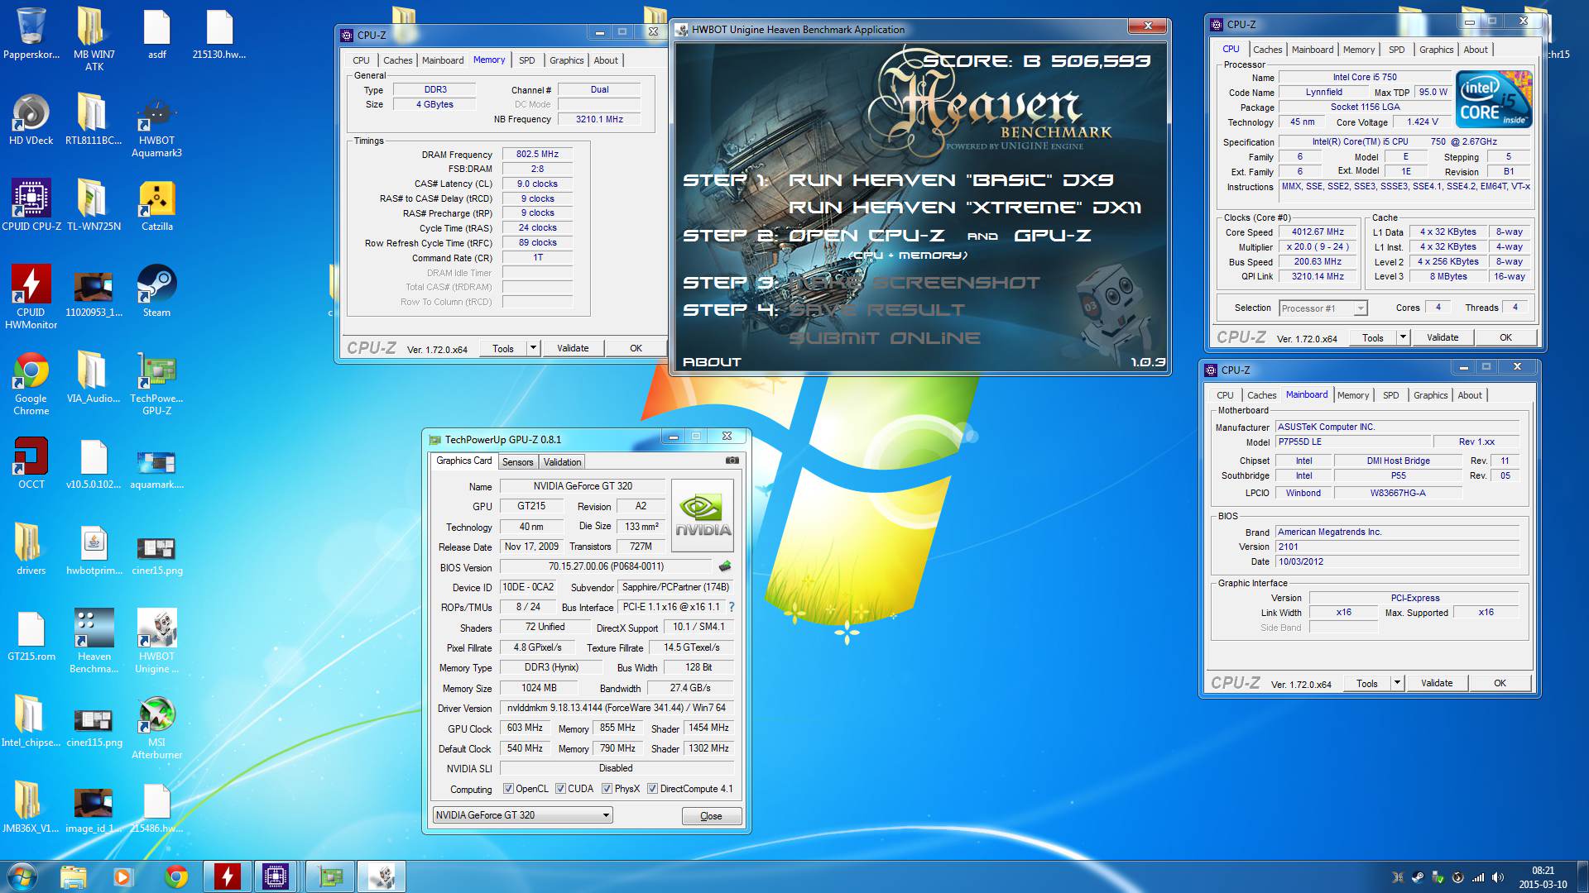This screenshot has height=893, width=1589.
Task: Select the Validation tab in GPU-Z
Action: 562,462
